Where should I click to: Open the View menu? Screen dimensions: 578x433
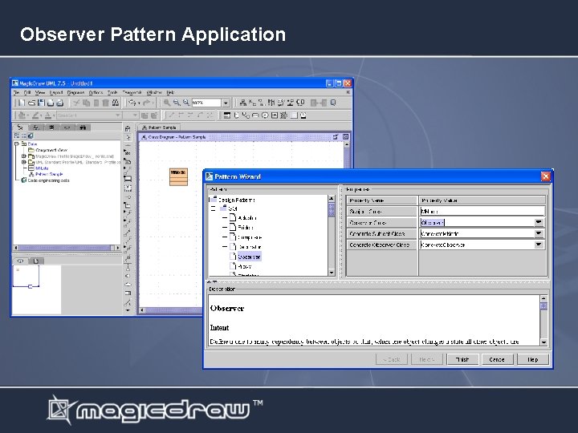click(40, 92)
